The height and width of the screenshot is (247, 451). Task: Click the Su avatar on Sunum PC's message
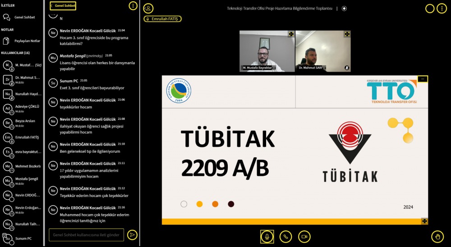pyautogui.click(x=53, y=83)
